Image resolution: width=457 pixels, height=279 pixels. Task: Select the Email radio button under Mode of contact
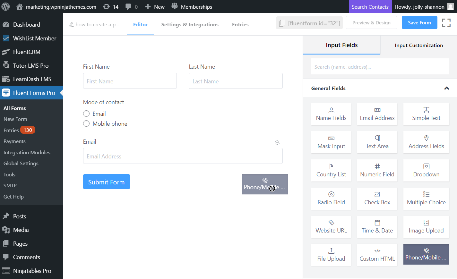[86, 113]
